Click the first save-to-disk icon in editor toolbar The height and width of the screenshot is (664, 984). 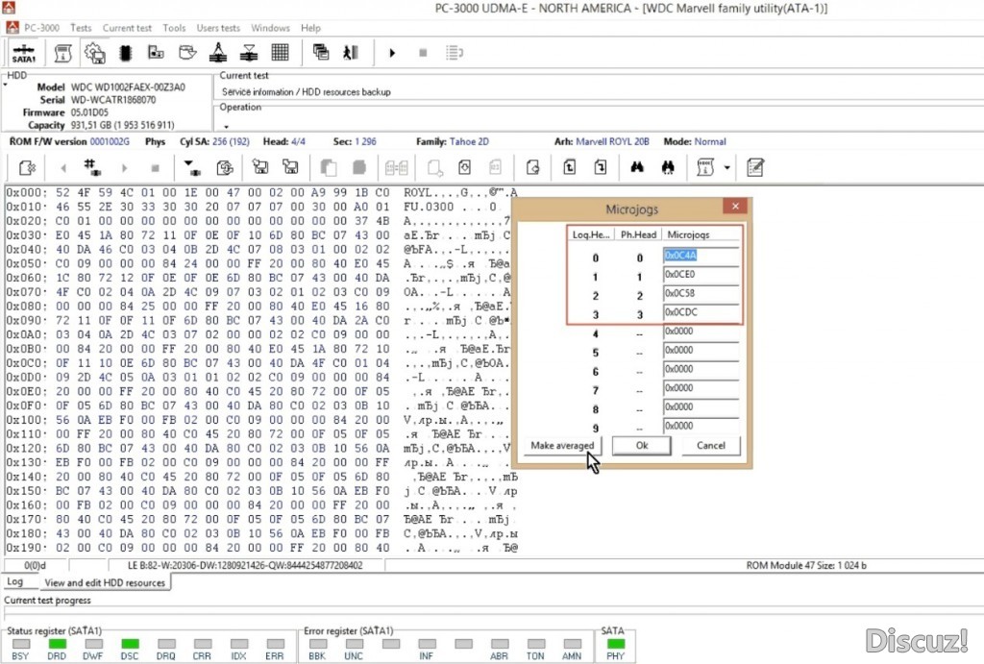[x=259, y=167]
